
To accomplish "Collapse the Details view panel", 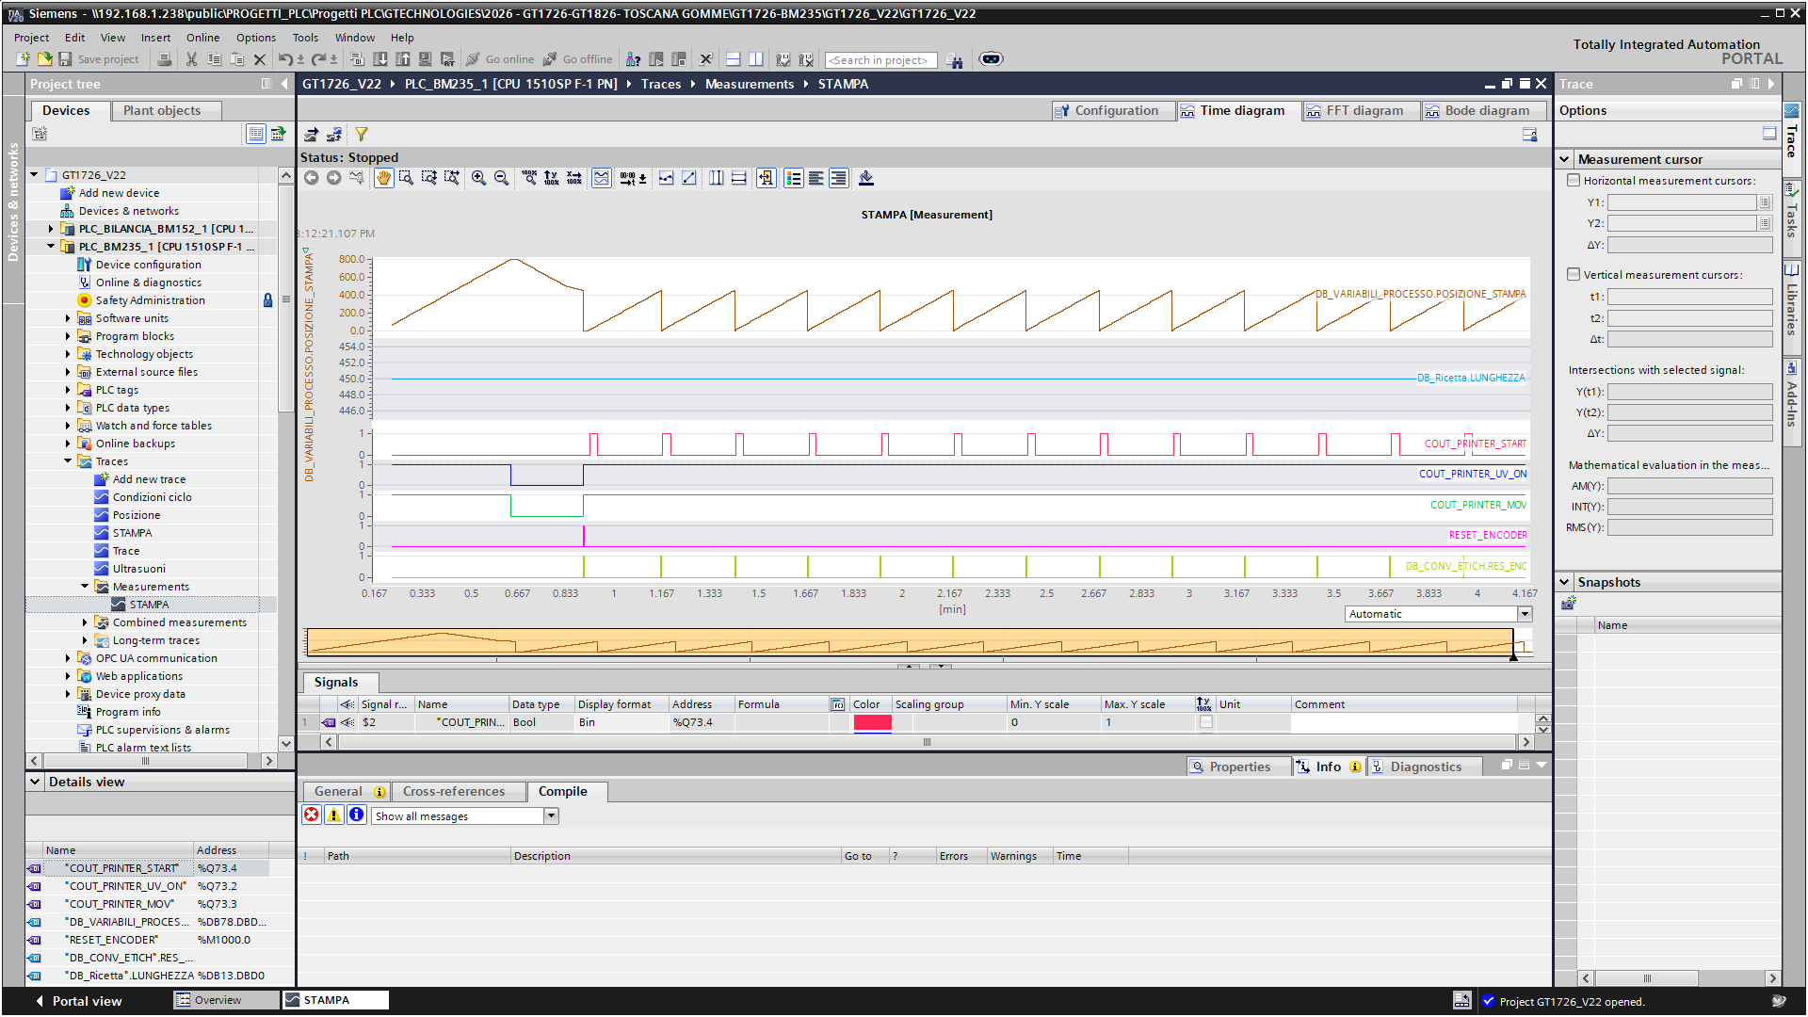I will [35, 782].
